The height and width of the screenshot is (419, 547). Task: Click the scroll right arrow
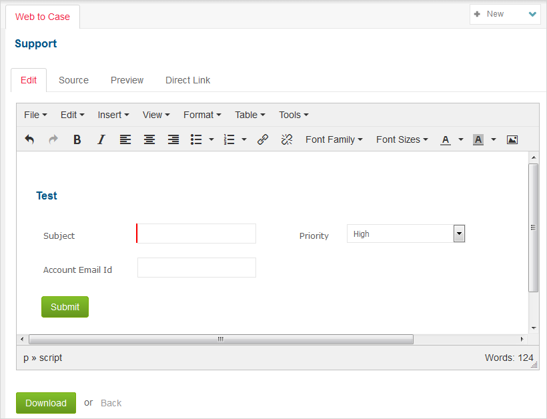[x=522, y=339]
